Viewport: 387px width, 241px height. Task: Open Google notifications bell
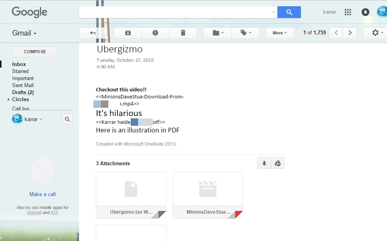[x=365, y=12]
